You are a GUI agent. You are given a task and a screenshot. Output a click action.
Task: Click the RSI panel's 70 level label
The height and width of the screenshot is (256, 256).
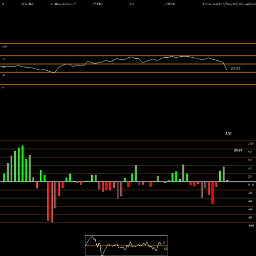point(4,59)
